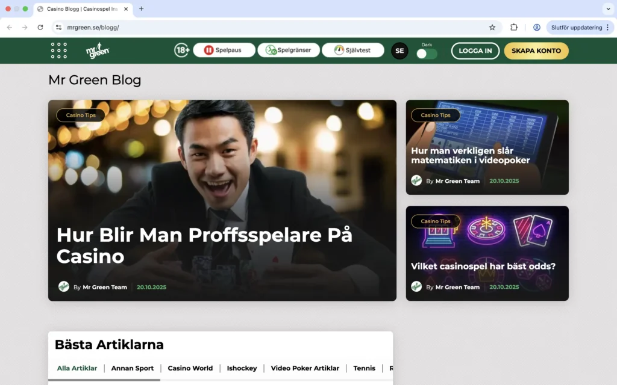This screenshot has height=385, width=617.
Task: Click the Mr Green Blog heading
Action: [95, 80]
